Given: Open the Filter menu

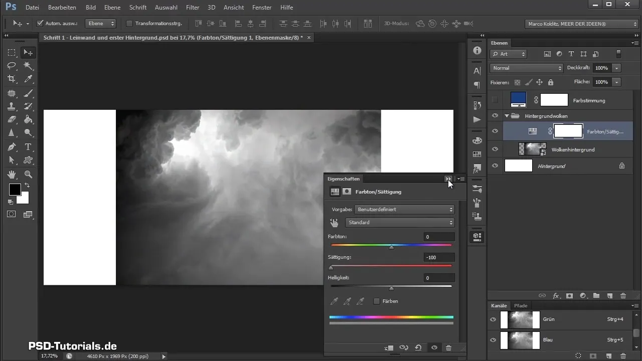Looking at the screenshot, I should (193, 8).
